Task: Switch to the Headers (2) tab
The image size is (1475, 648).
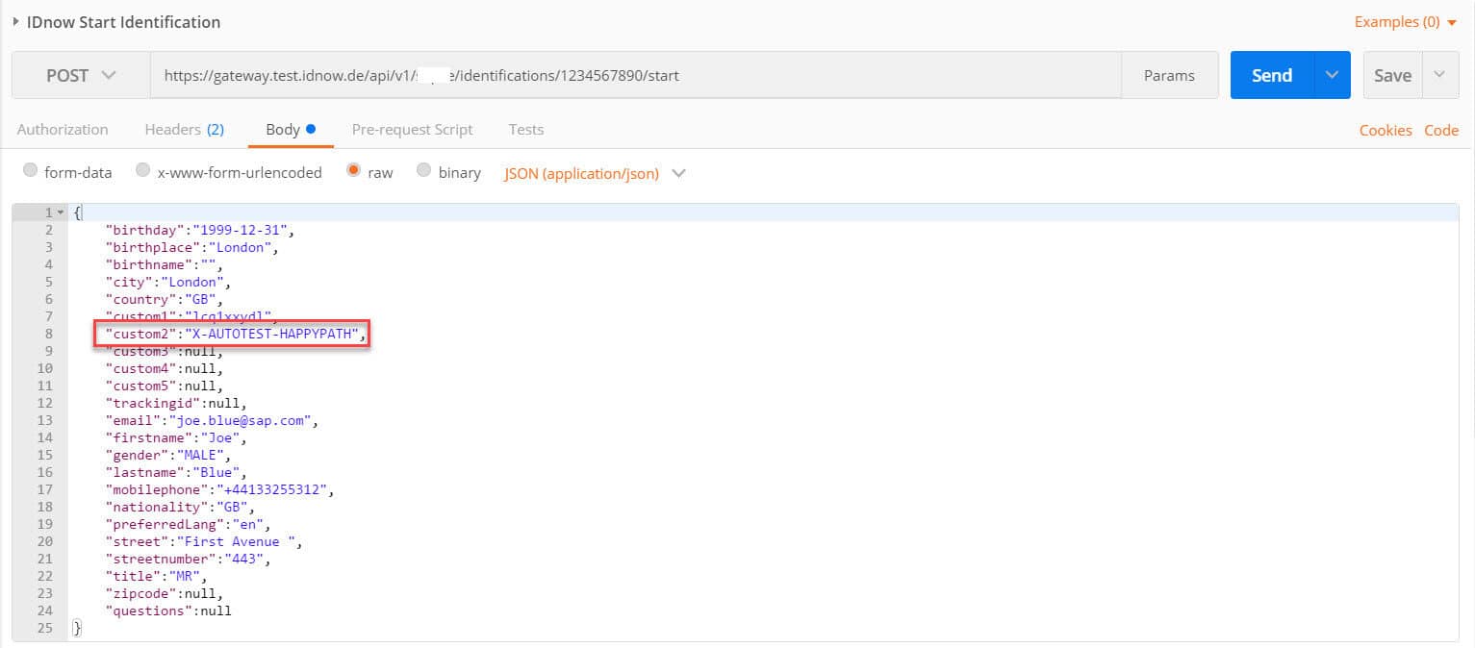Action: pyautogui.click(x=184, y=129)
